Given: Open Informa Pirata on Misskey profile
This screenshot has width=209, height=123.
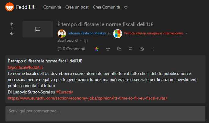Looking at the screenshot, I should coord(87,33).
